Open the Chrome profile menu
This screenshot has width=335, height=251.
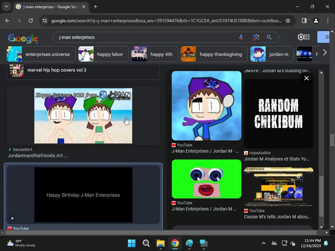coord(316,21)
